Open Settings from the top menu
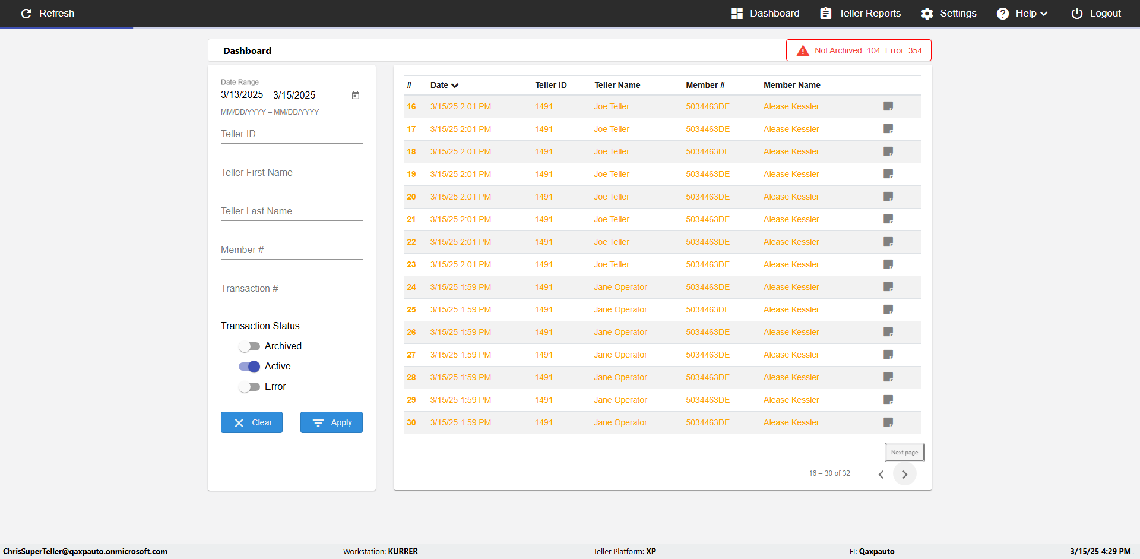 [x=949, y=14]
